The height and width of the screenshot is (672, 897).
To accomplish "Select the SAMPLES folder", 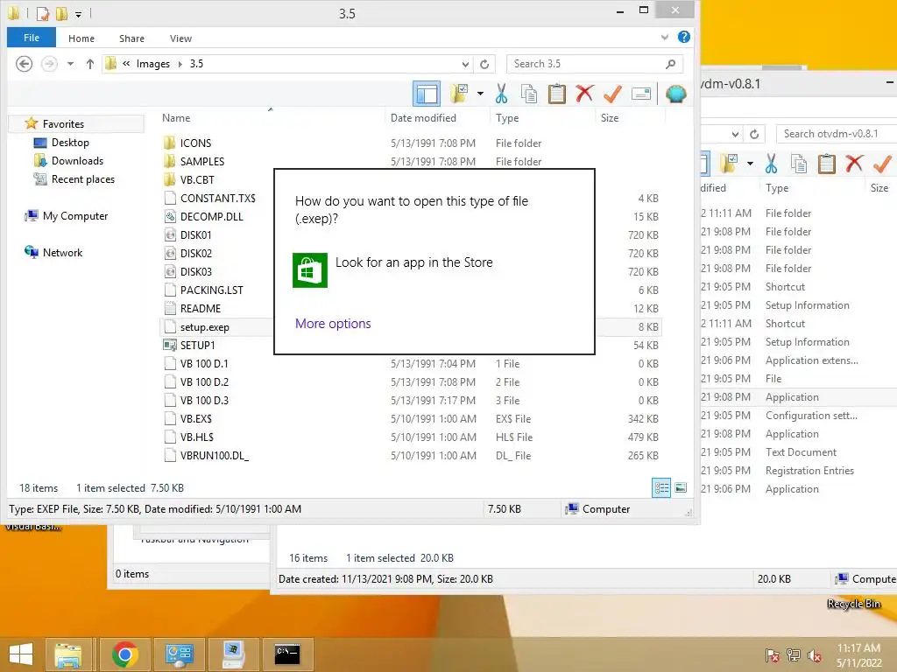I will (x=202, y=161).
